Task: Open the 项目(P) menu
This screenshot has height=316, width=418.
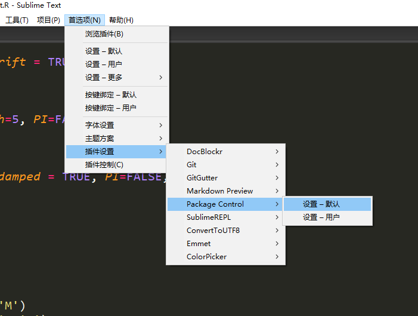Action: pyautogui.click(x=48, y=20)
